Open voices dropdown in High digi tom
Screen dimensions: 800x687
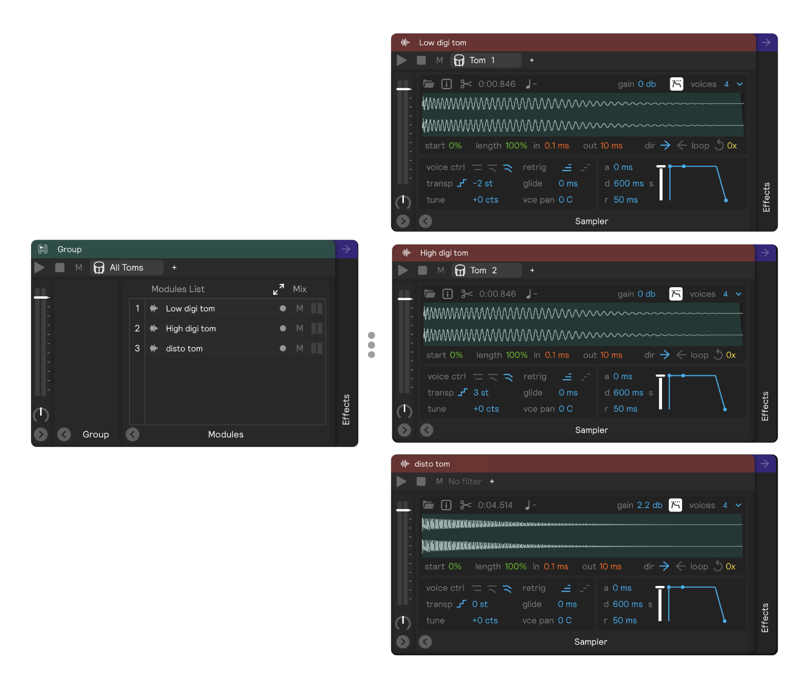coord(738,294)
